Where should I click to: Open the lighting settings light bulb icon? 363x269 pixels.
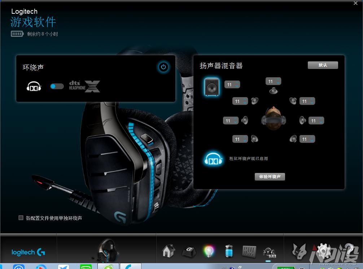click(209, 250)
